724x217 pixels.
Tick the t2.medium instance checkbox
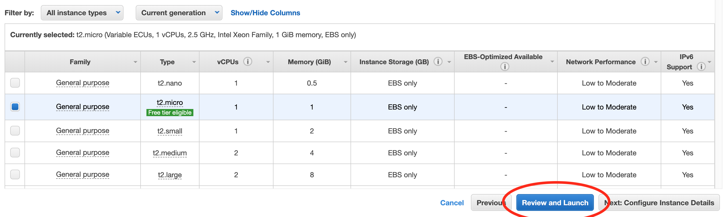(x=15, y=152)
